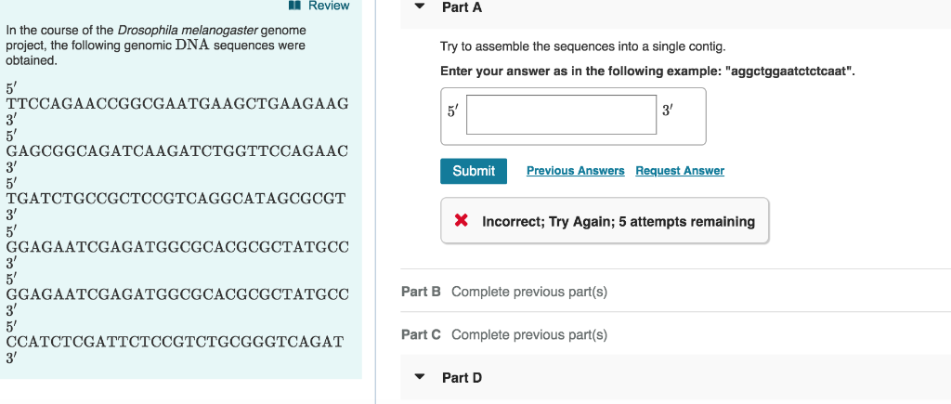Click the red X incorrect icon
The height and width of the screenshot is (404, 951).
(460, 221)
